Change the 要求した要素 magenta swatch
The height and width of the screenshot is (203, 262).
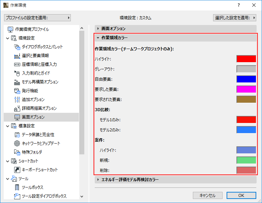pyautogui.click(x=246, y=89)
